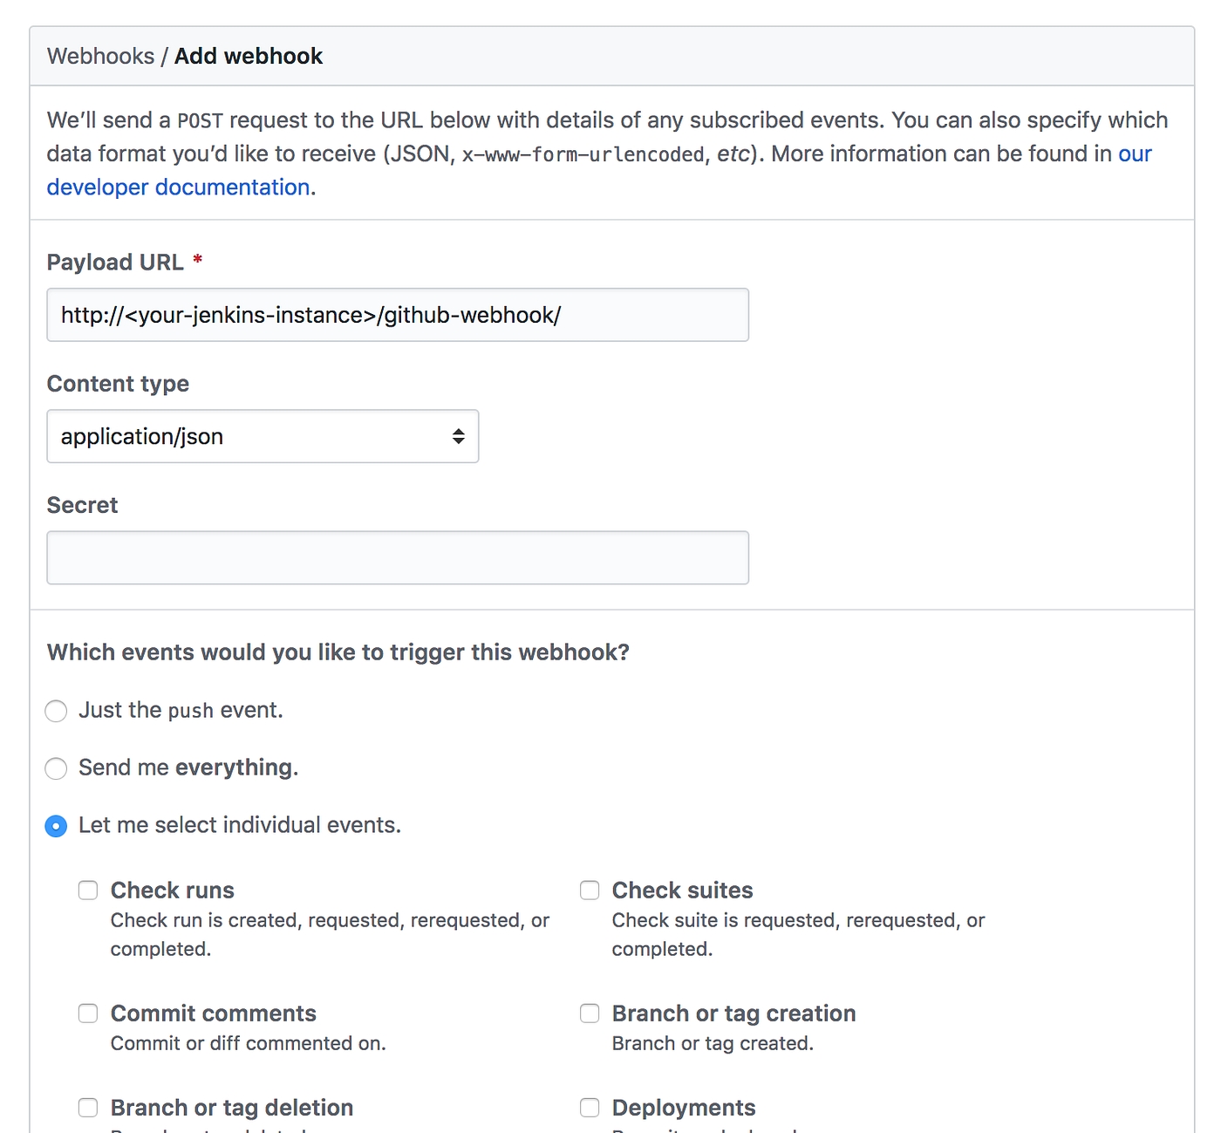Select 'Let me select individual events' radio
Image resolution: width=1221 pixels, height=1133 pixels.
[56, 826]
